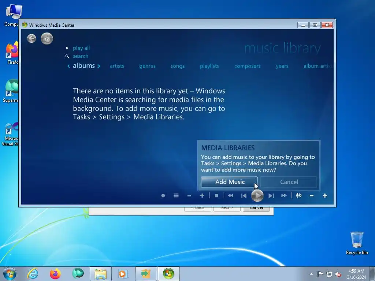The width and height of the screenshot is (375, 281).
Task: Maximize the Windows Media Center window
Action: tap(315, 25)
